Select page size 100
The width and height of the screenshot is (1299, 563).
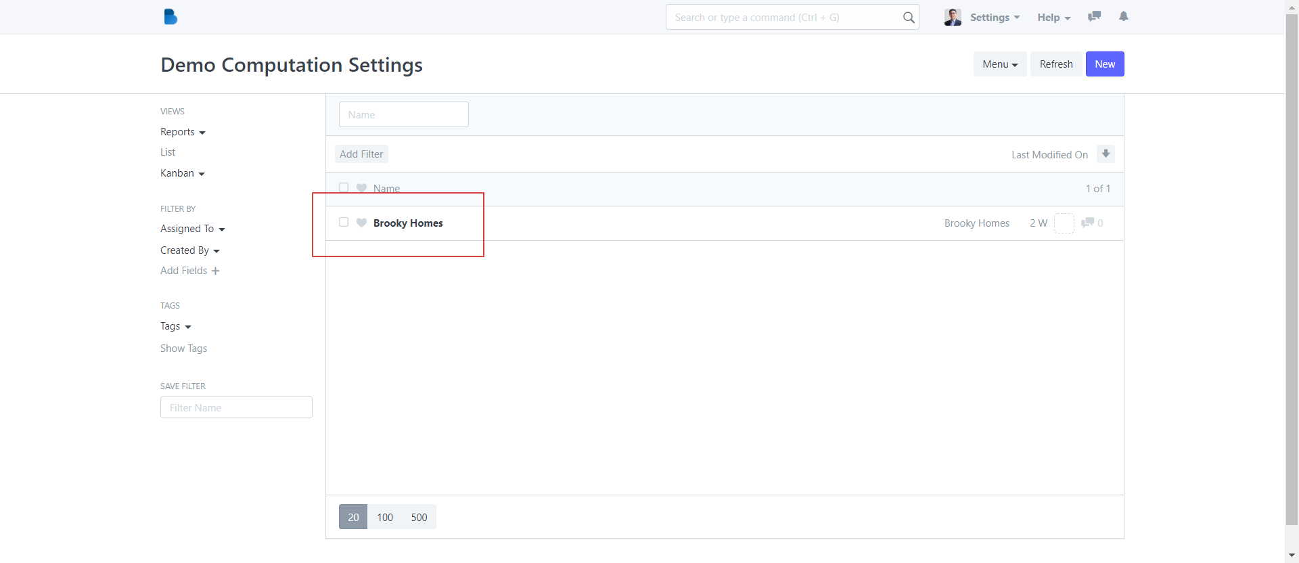pyautogui.click(x=385, y=517)
